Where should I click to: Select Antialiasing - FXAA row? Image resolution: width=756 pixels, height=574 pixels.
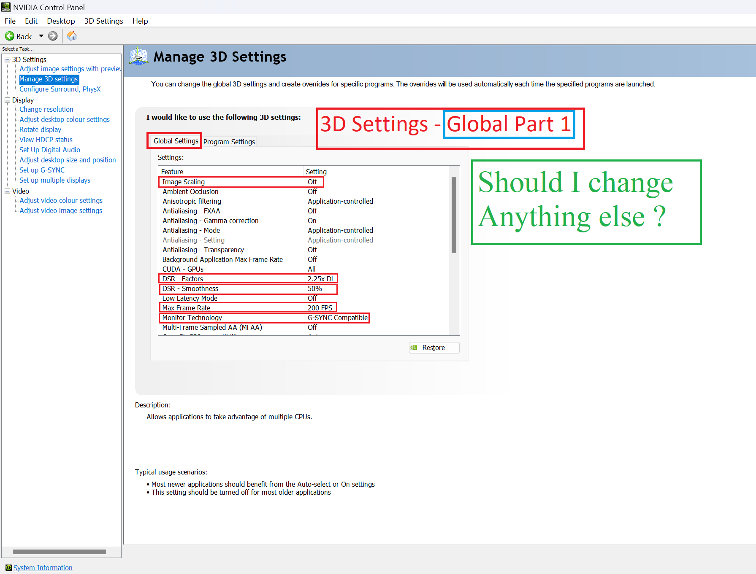tap(303, 211)
